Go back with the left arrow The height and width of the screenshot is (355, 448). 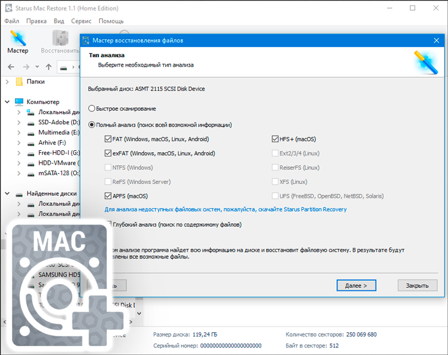point(11,67)
